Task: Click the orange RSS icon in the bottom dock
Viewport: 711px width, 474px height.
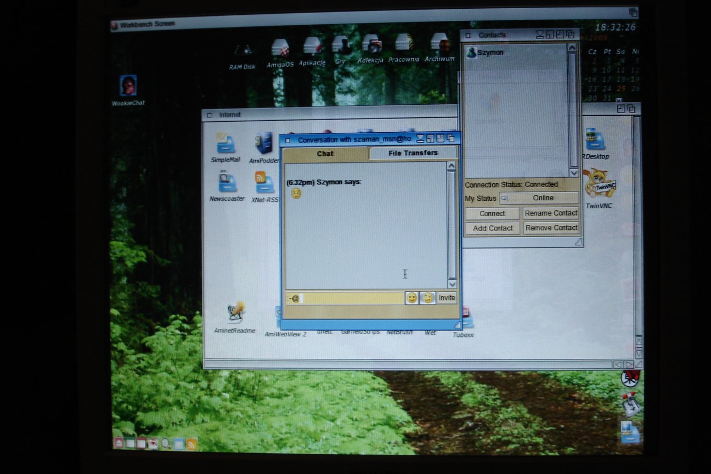Action: coord(191,443)
